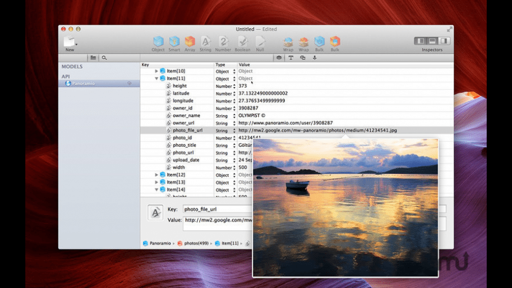Image resolution: width=512 pixels, height=288 pixels.
Task: Click the Null type toolbar icon
Action: (260, 42)
